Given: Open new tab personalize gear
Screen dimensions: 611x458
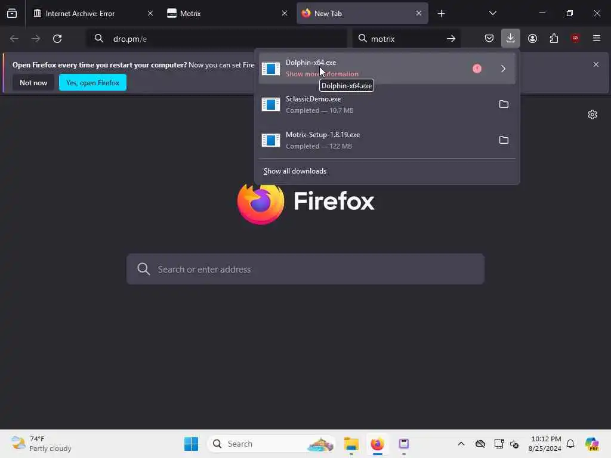Looking at the screenshot, I should (593, 114).
